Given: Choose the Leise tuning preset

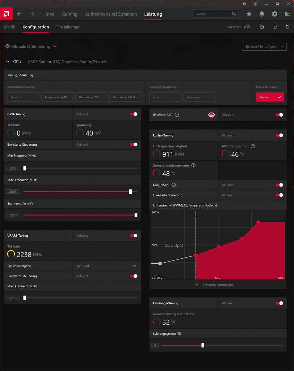Looking at the screenshot, I should click(165, 97).
